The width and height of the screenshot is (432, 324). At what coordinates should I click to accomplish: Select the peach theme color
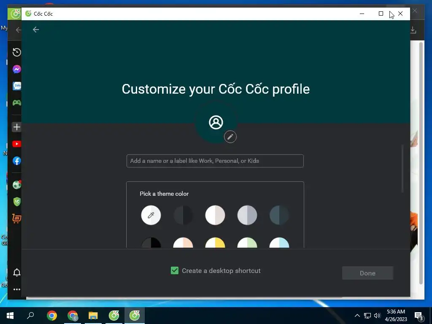(x=183, y=243)
